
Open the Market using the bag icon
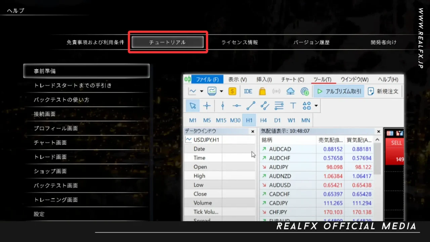[262, 91]
